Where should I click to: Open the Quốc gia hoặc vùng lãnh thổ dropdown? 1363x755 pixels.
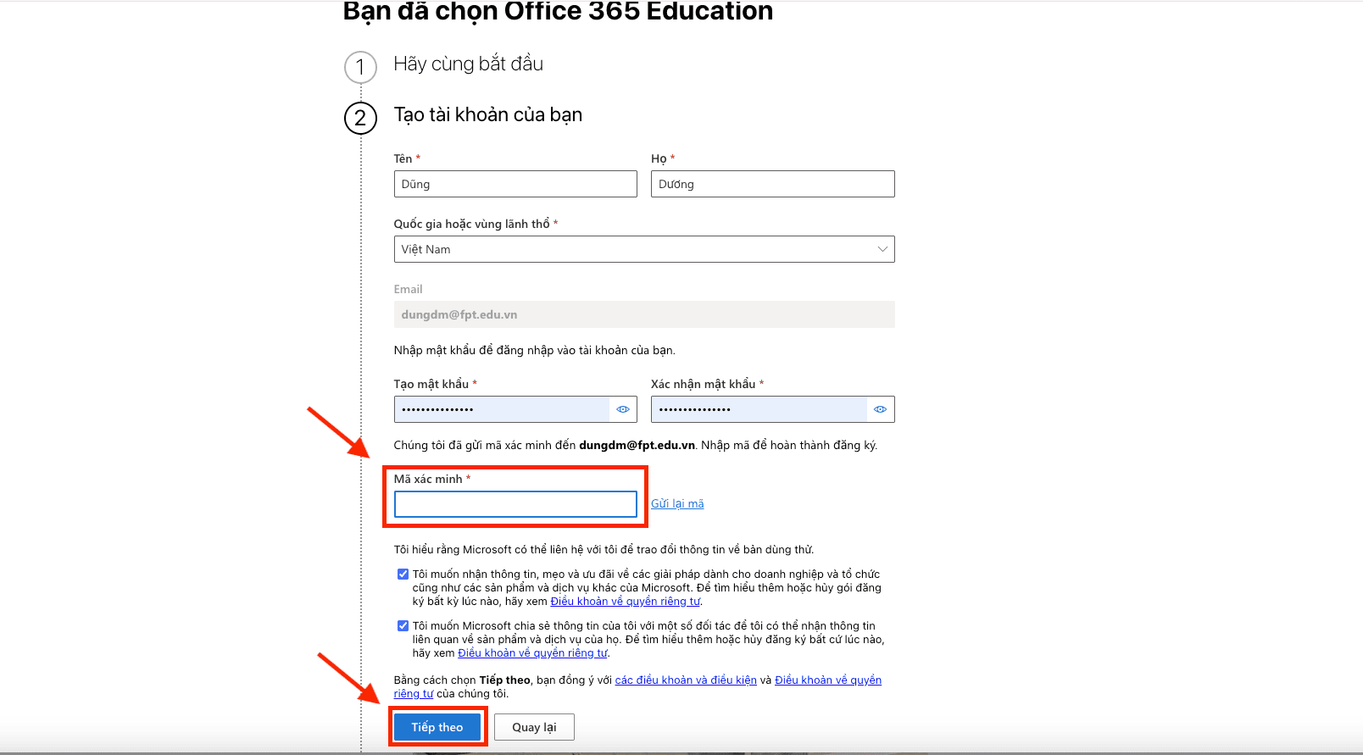click(x=643, y=249)
